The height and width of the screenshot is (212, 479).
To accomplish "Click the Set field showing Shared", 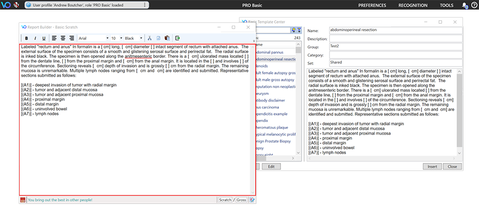I will click(395, 62).
